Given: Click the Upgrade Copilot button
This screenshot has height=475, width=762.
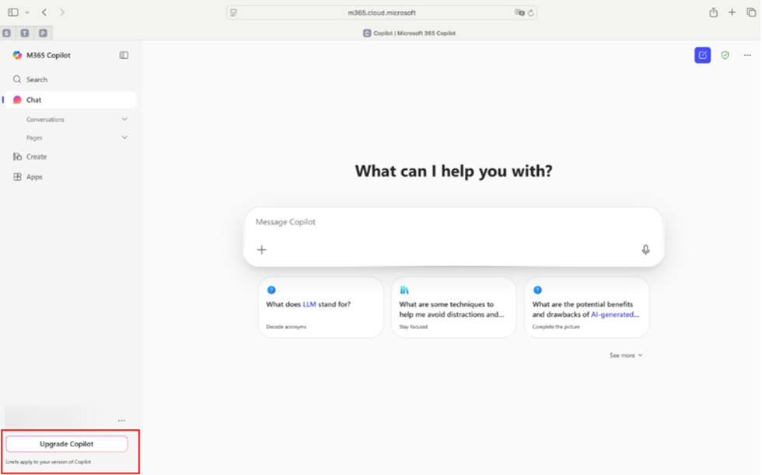Looking at the screenshot, I should point(67,444).
